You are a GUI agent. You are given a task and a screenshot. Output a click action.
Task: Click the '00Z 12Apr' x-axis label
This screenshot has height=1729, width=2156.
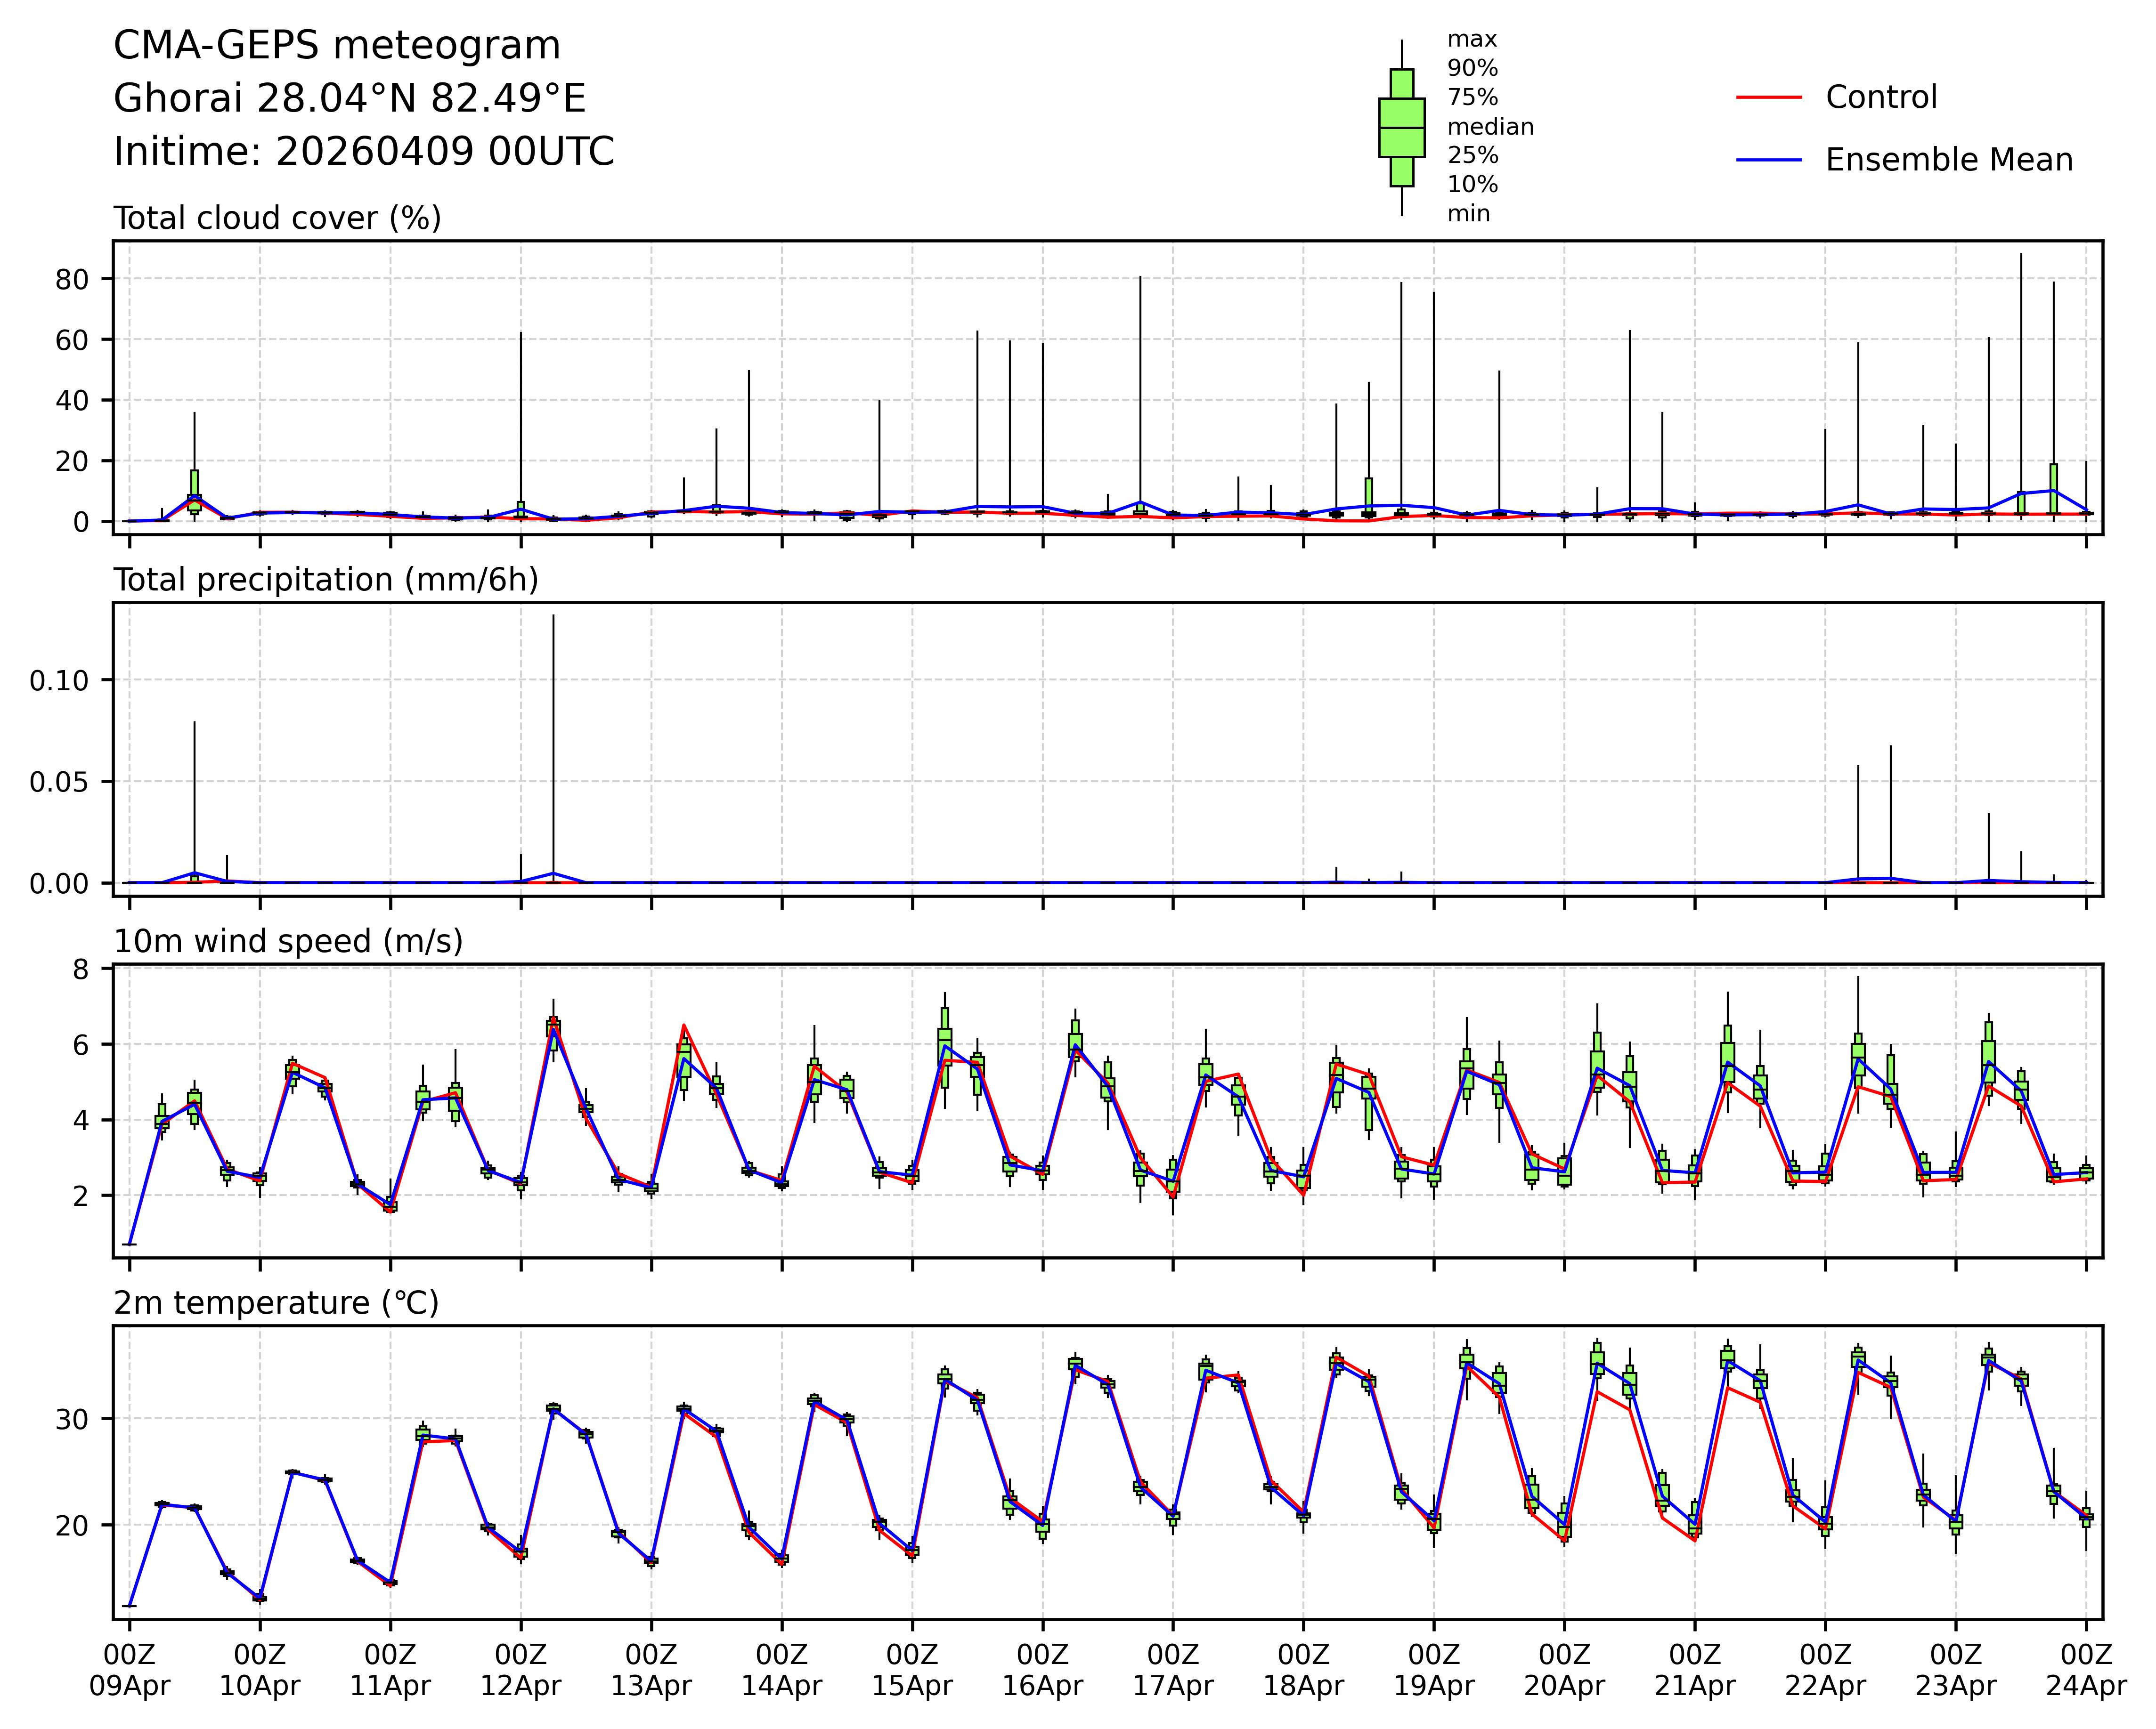pyautogui.click(x=521, y=1669)
